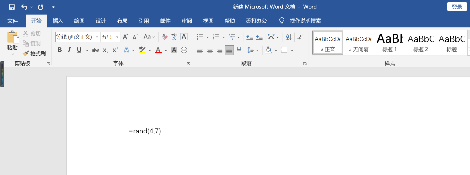Toggle strikethrough formatting
470x175 pixels.
point(95,50)
